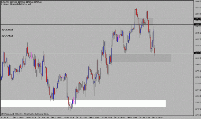Select the #2767574 sell dashed order line

(x=97, y=37)
